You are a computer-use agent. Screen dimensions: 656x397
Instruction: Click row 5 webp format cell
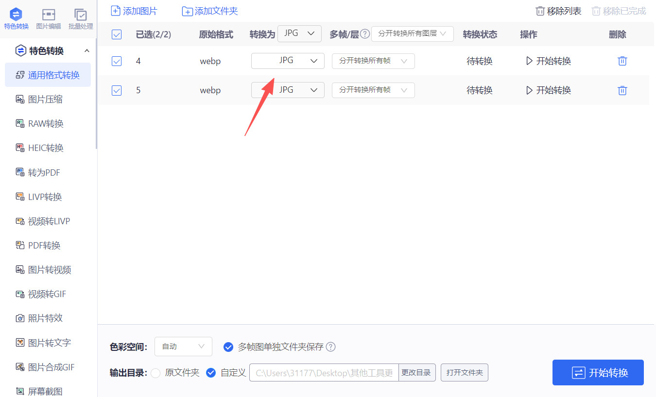pyautogui.click(x=210, y=91)
